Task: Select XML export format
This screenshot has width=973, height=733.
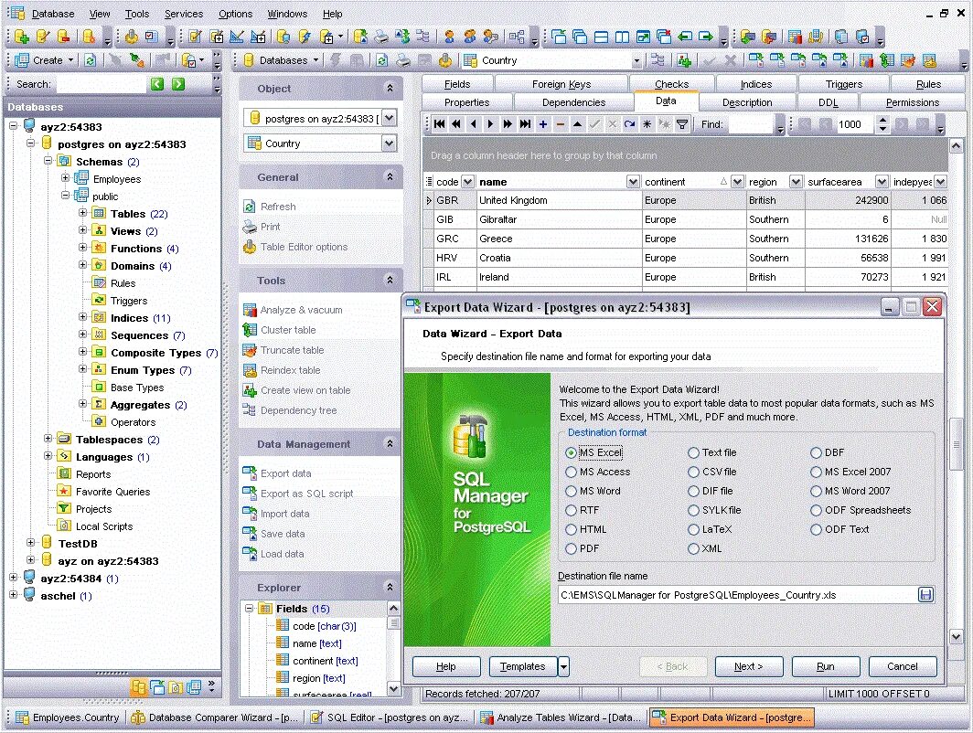Action: (x=693, y=548)
